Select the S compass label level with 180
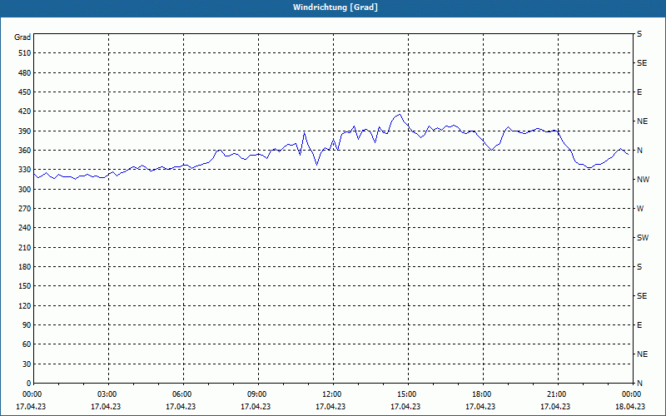The width and height of the screenshot is (666, 416). (x=639, y=267)
